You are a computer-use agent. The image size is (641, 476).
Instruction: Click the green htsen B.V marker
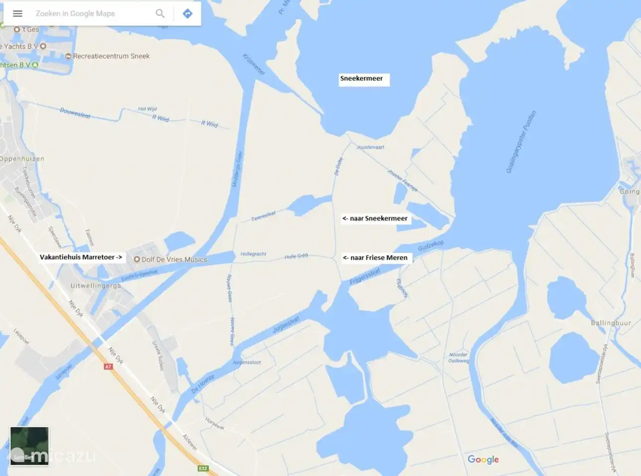(x=35, y=65)
